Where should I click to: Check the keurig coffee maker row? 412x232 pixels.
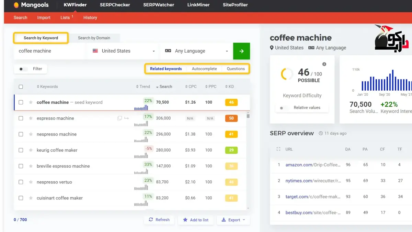[21, 150]
